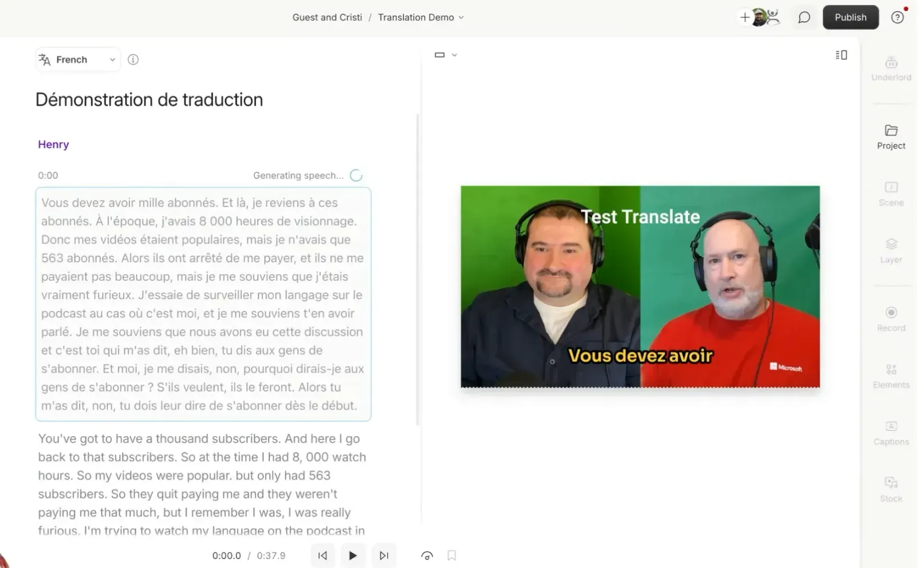Select the Scene panel

coord(891,193)
